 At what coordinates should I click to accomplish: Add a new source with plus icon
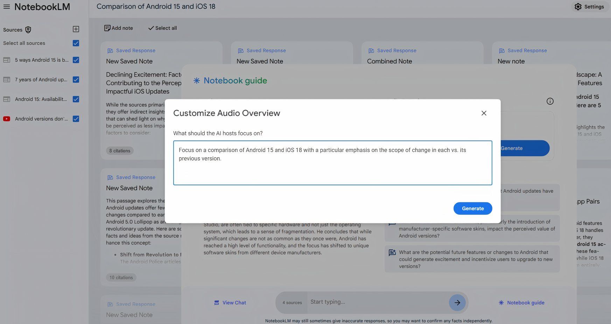(76, 29)
